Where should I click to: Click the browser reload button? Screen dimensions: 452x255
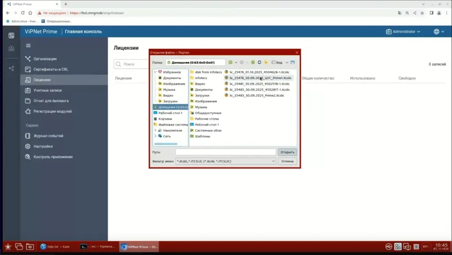(23, 13)
